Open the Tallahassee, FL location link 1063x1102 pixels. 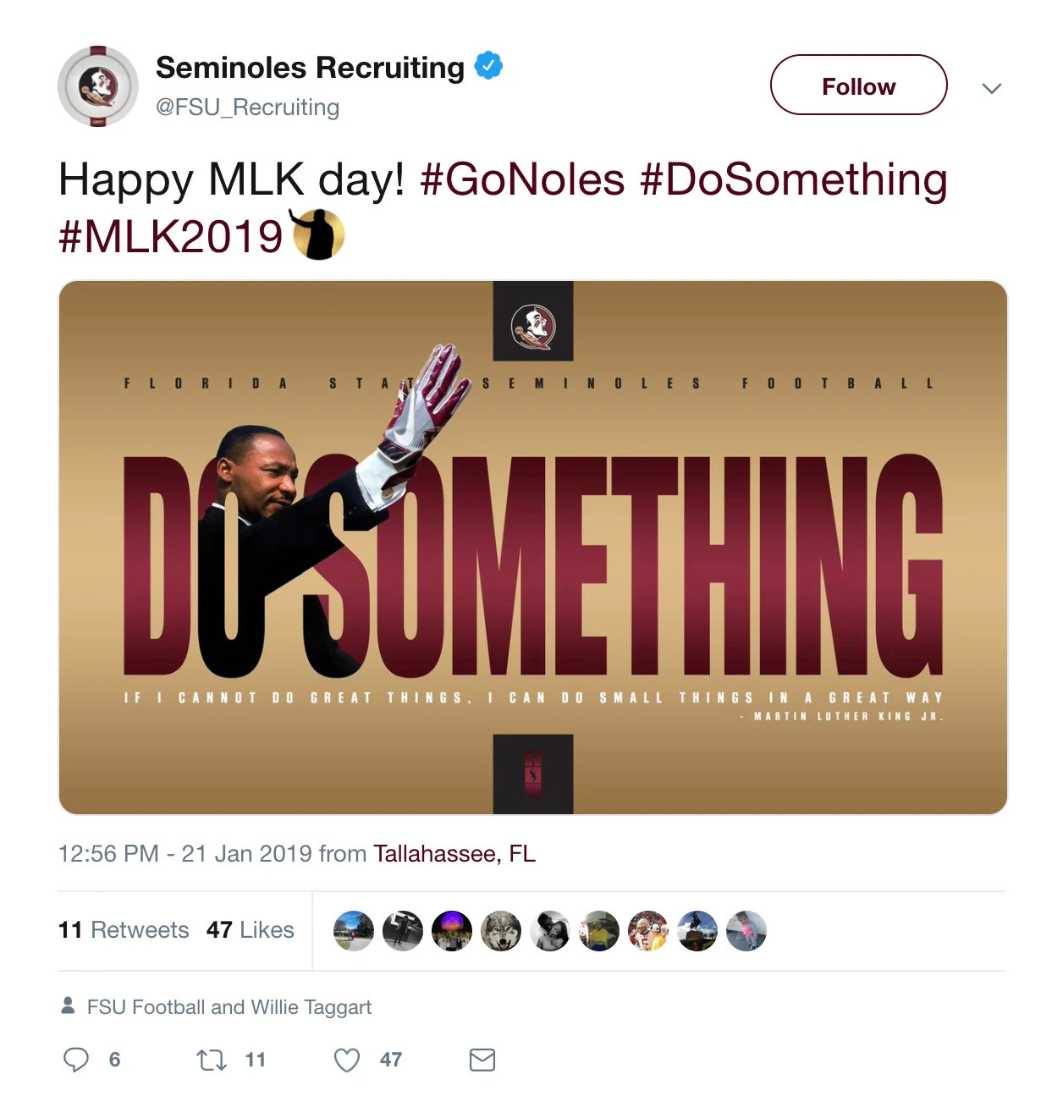[454, 854]
